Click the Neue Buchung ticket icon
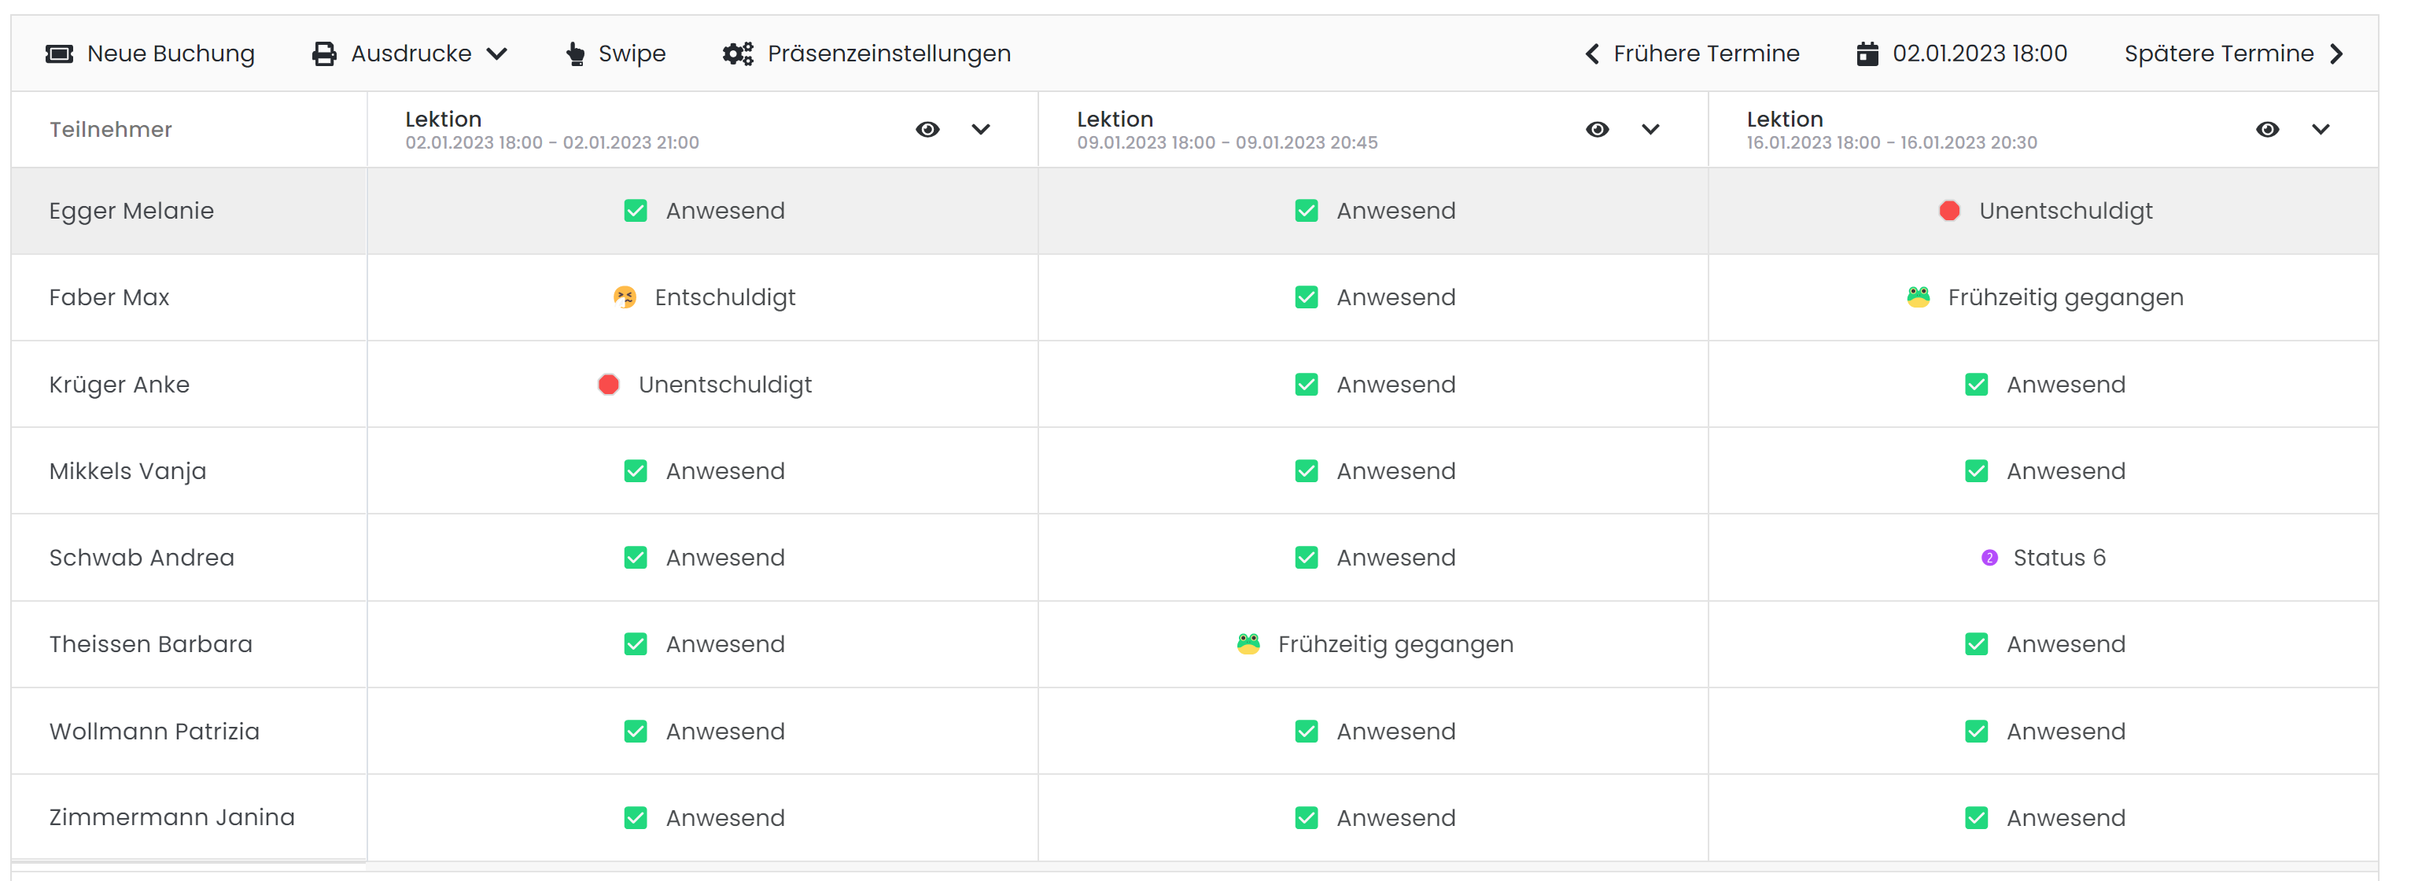The image size is (2433, 881). click(x=60, y=53)
